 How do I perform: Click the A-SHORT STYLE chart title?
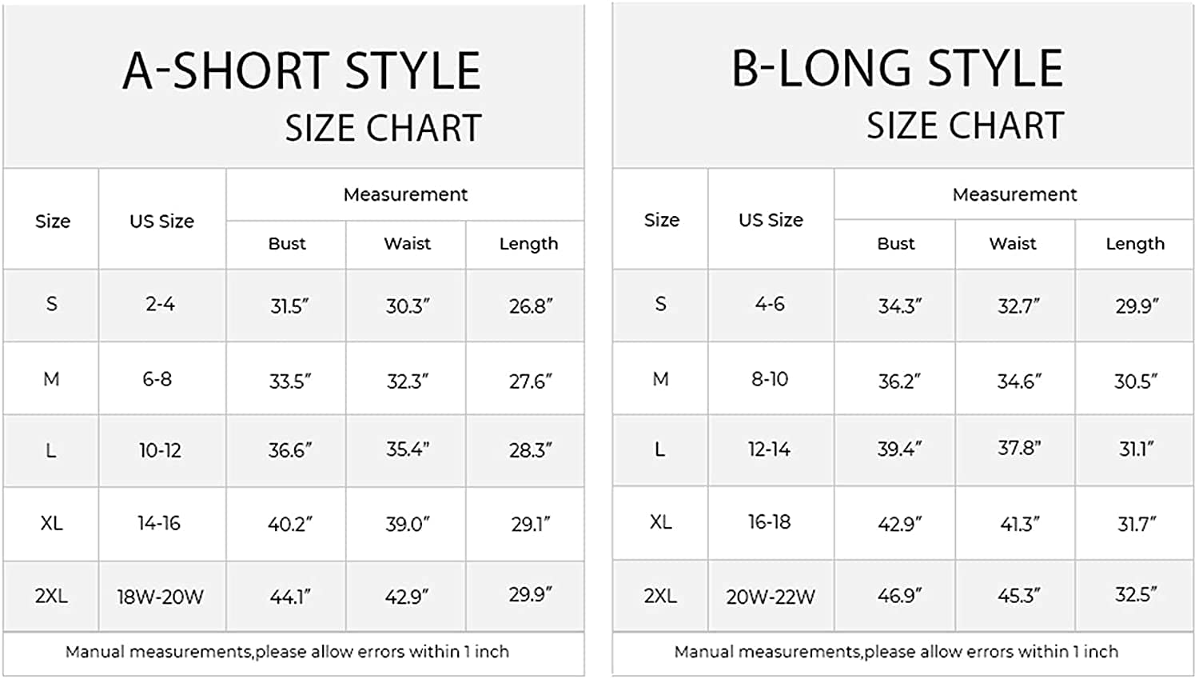click(301, 70)
